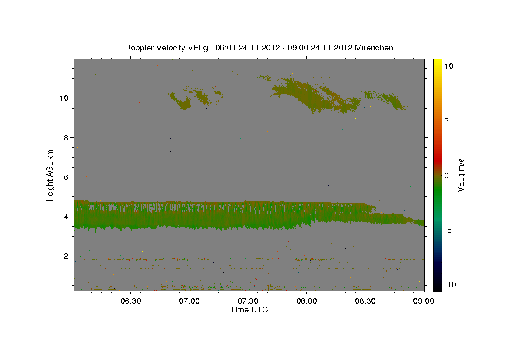
Task: Click the '08:30' time axis label
Action: [365, 301]
